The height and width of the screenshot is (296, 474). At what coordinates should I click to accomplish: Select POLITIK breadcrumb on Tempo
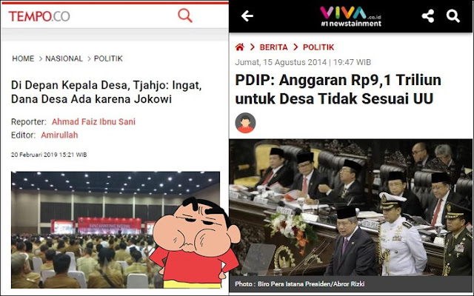[x=108, y=58]
